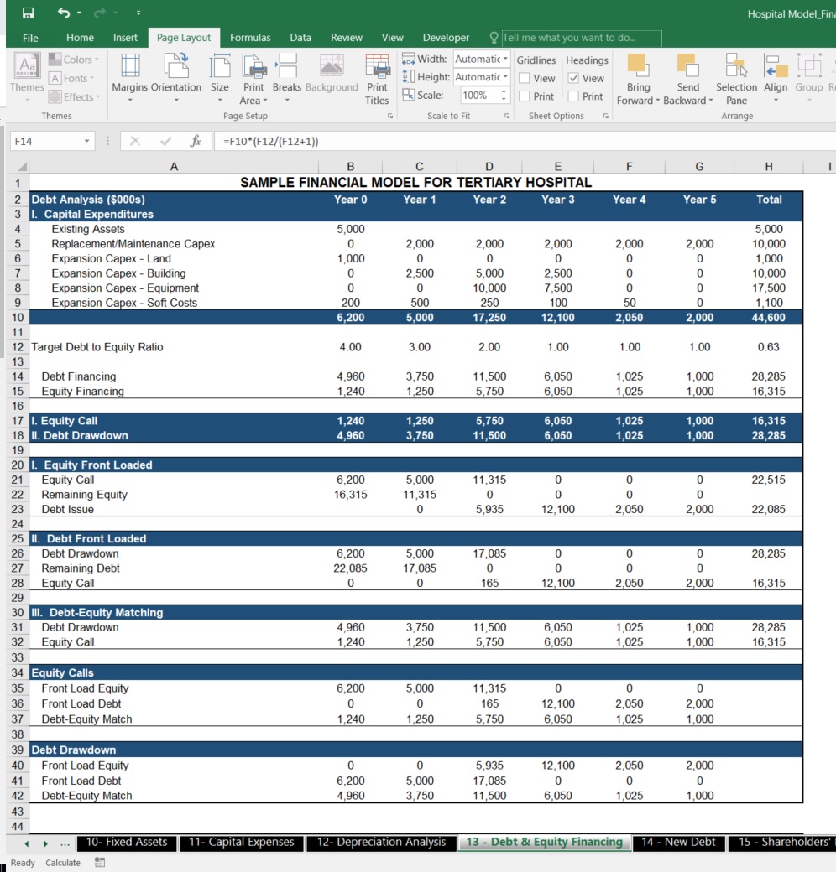Switch to the Home tab
Screen dimensions: 836x872
tap(80, 38)
